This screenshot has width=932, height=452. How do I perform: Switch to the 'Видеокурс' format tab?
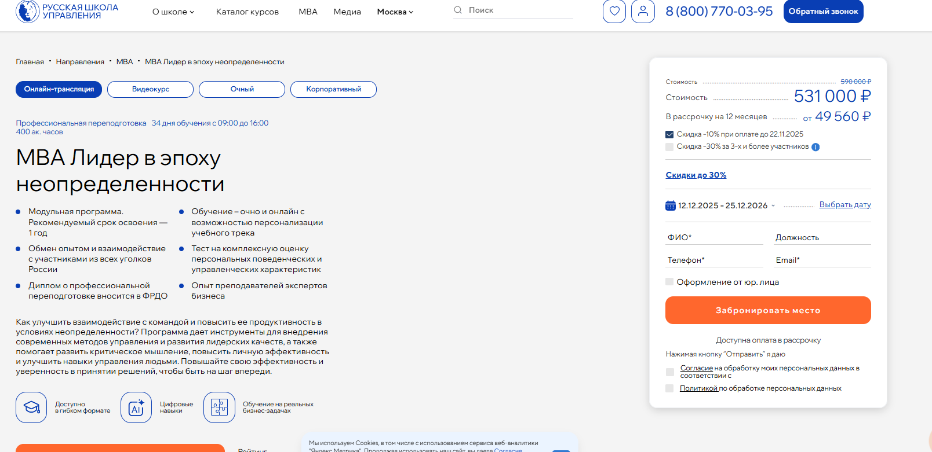[x=150, y=89]
